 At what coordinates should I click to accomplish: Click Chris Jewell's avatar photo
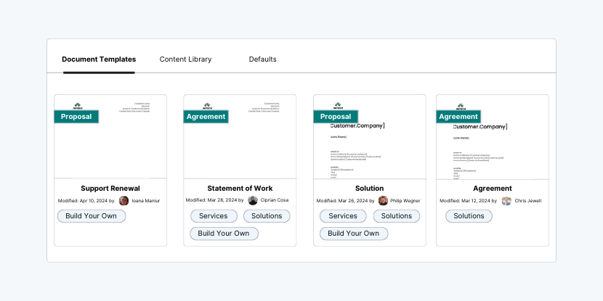tap(506, 201)
